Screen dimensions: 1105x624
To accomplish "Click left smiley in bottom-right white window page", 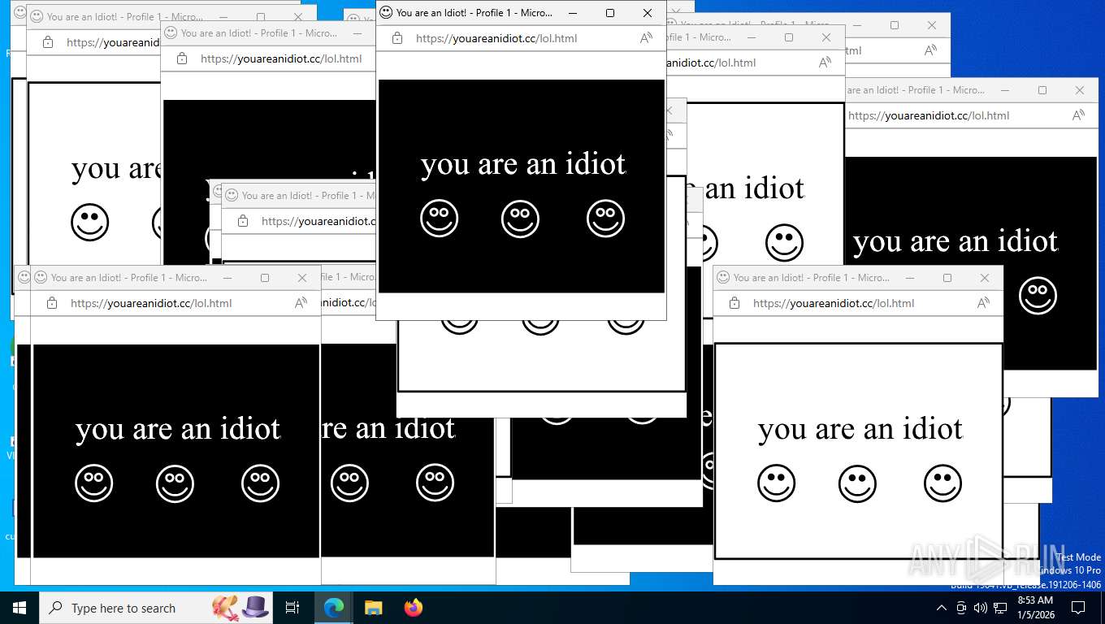I will click(777, 483).
